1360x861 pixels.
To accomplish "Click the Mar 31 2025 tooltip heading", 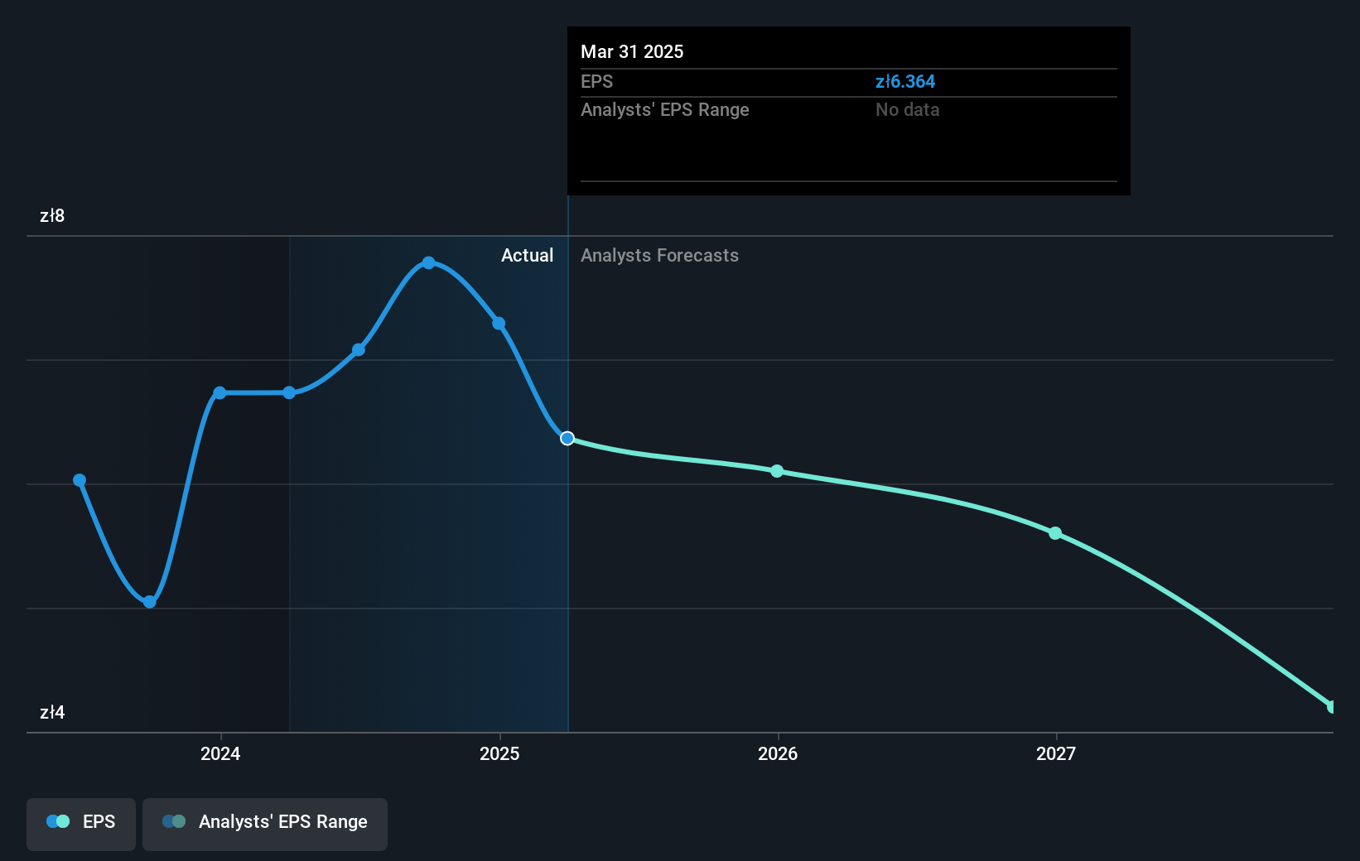I will 632,51.
